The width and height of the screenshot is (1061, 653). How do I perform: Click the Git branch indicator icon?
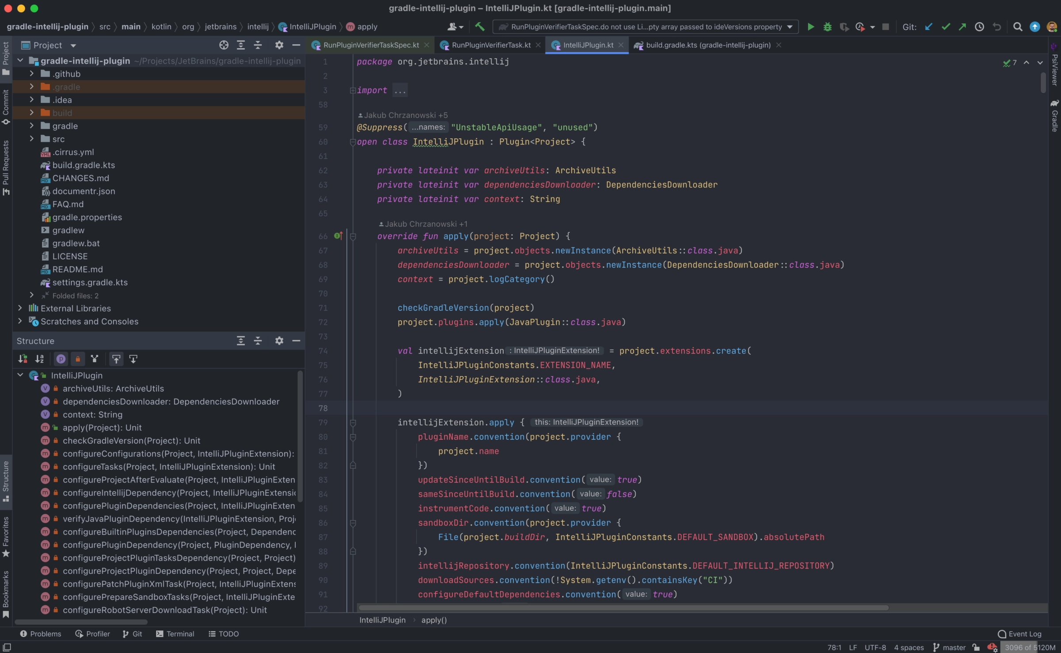[933, 647]
